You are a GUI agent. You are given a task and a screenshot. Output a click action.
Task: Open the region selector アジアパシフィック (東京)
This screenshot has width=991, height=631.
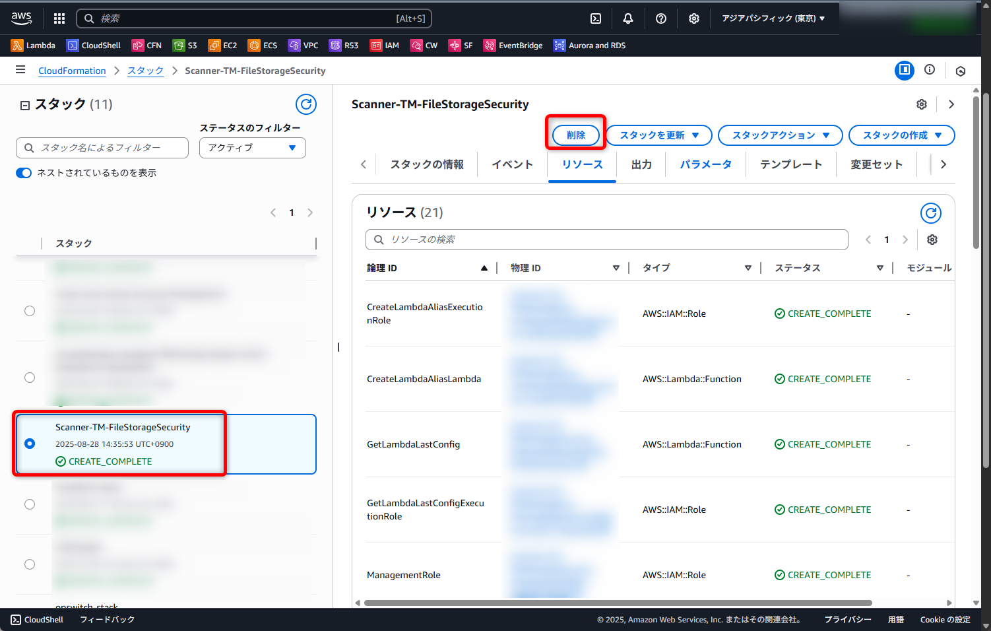[x=773, y=18]
